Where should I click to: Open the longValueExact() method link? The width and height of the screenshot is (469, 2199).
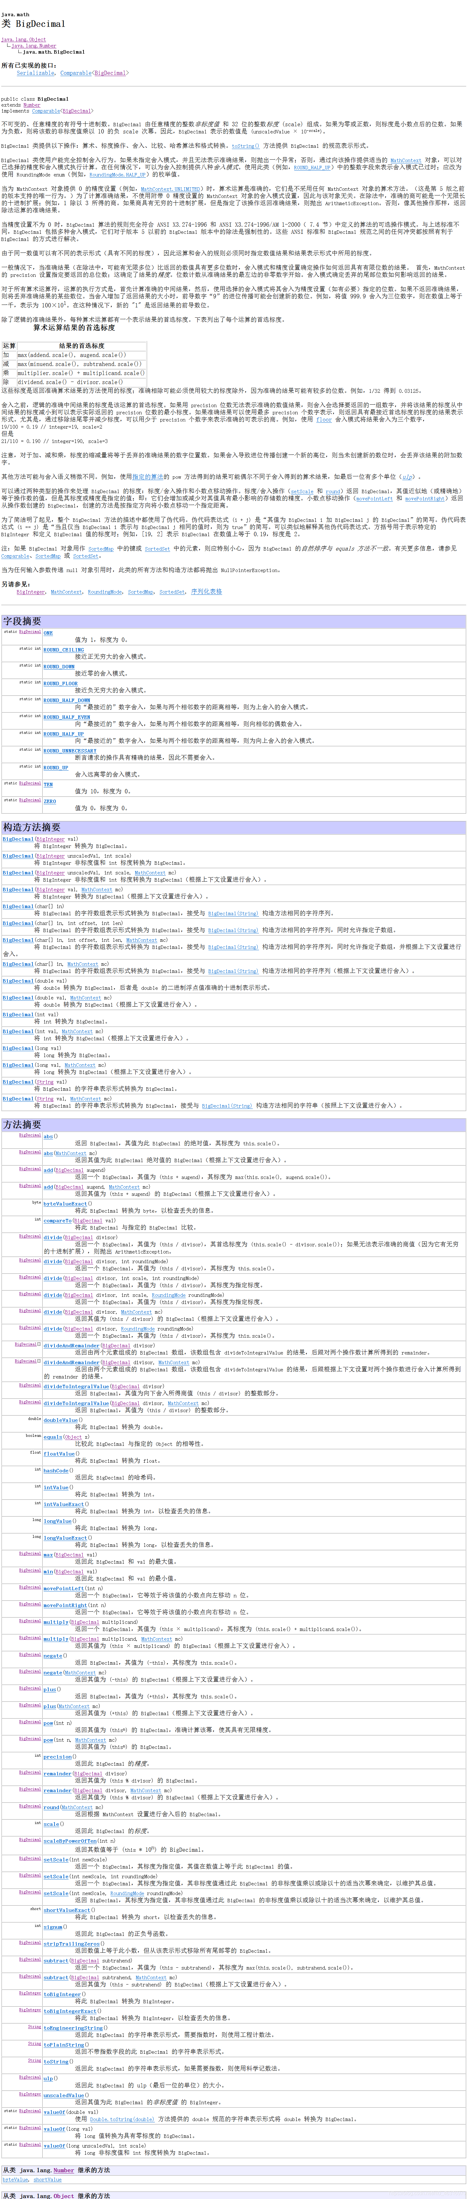[66, 1538]
